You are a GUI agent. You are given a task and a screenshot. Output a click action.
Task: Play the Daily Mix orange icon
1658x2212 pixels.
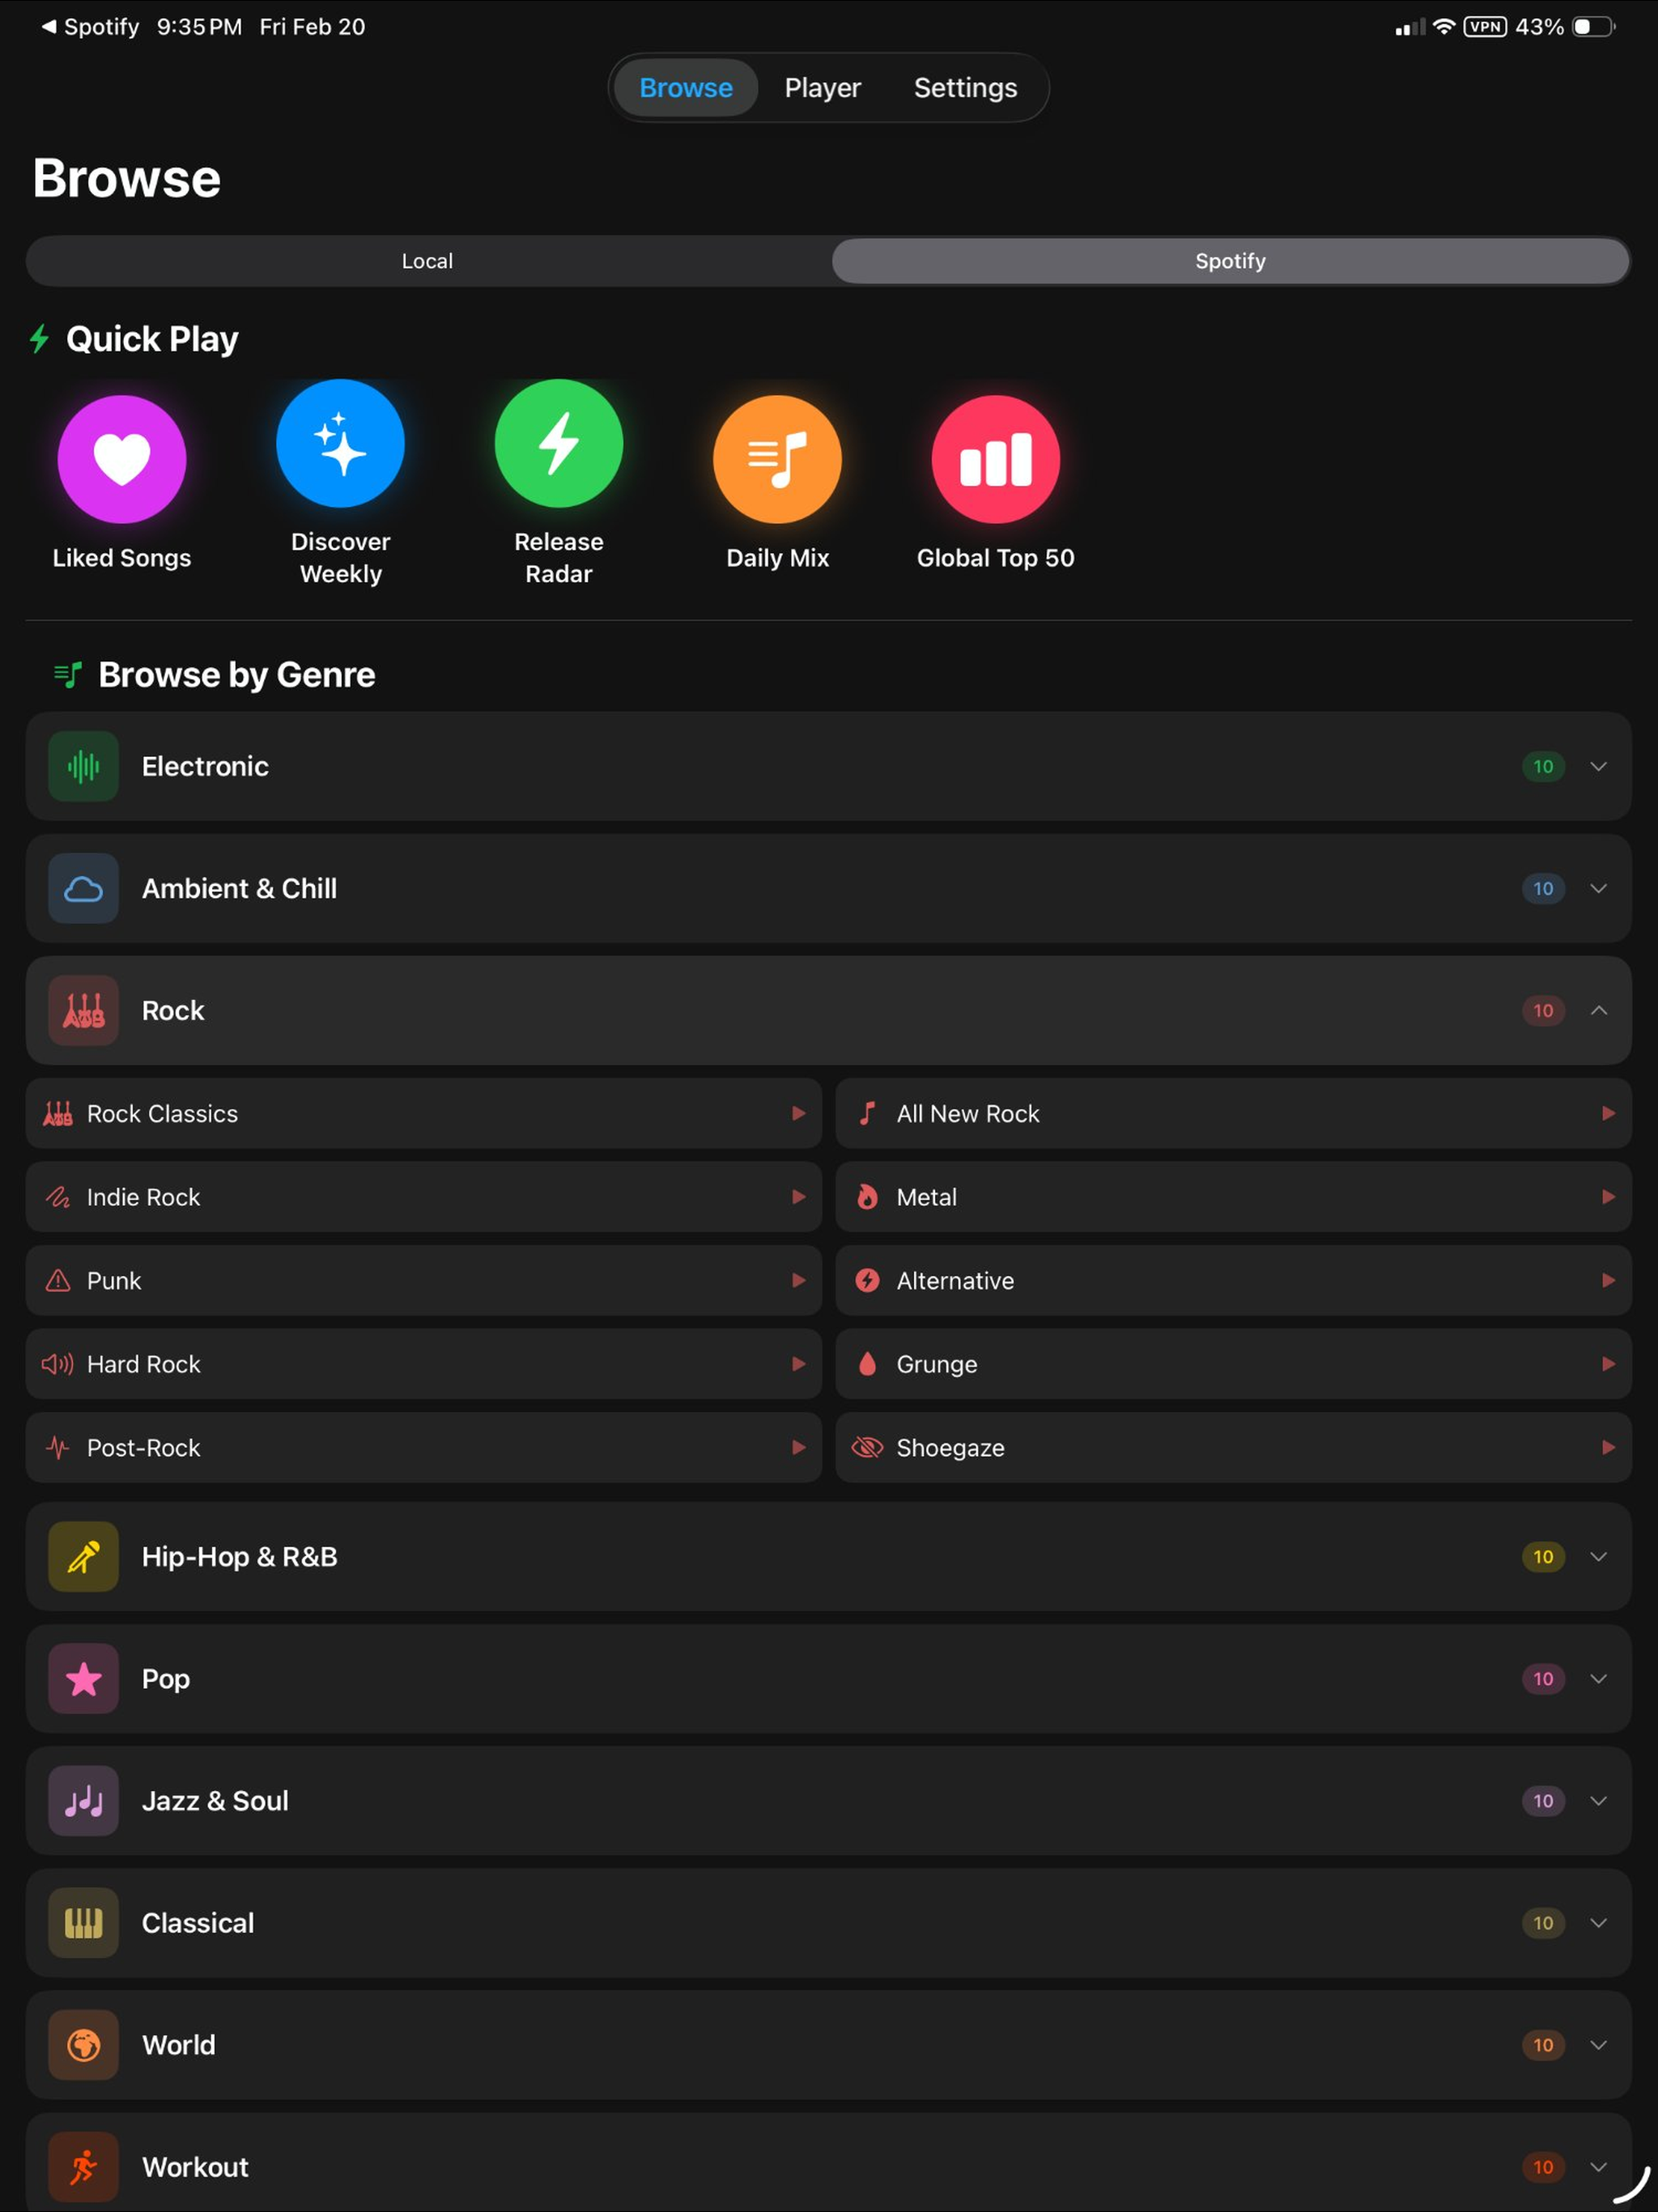pos(777,459)
